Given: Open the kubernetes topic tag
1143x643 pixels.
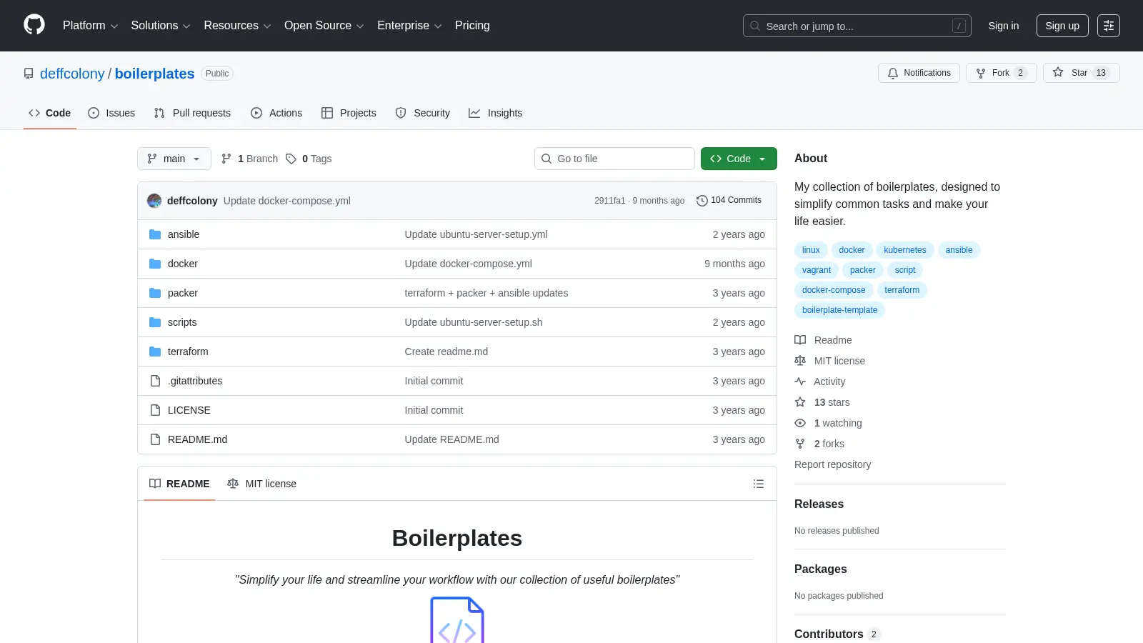Looking at the screenshot, I should [904, 250].
